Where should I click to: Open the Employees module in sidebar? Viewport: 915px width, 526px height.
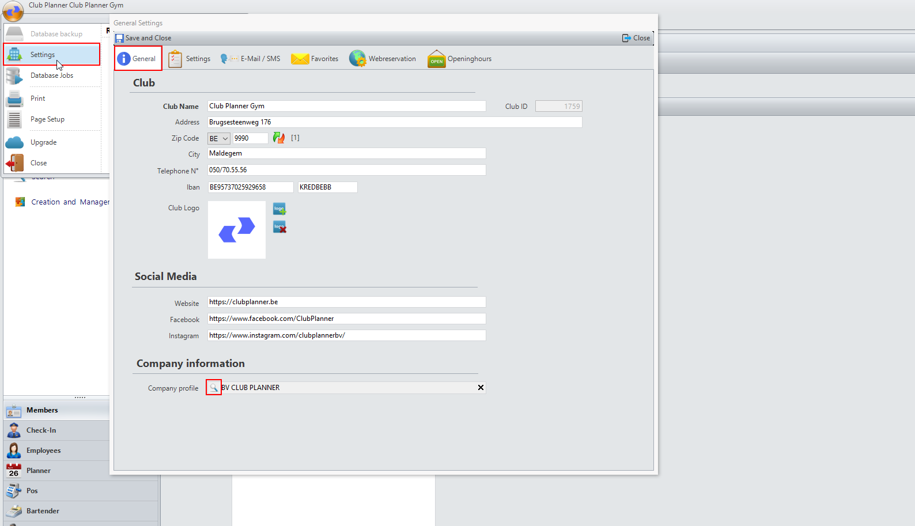coord(43,451)
